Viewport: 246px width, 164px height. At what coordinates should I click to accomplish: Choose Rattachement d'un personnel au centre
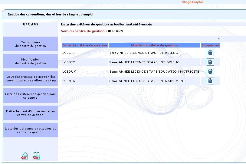pyautogui.click(x=31, y=113)
